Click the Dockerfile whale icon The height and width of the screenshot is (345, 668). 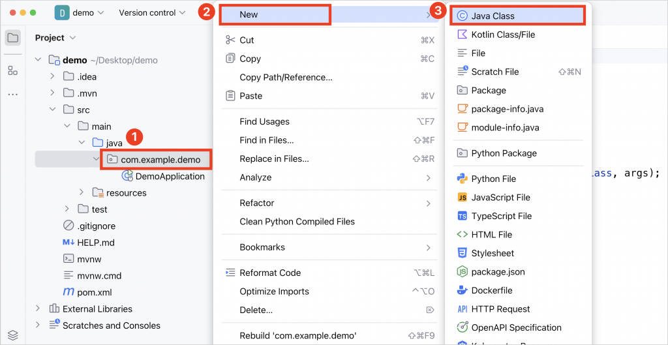pos(462,290)
